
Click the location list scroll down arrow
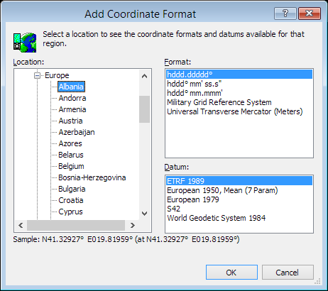pyautogui.click(x=144, y=214)
